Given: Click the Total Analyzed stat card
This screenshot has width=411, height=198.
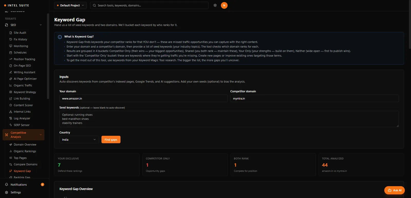Looking at the screenshot, I should click(x=361, y=165).
